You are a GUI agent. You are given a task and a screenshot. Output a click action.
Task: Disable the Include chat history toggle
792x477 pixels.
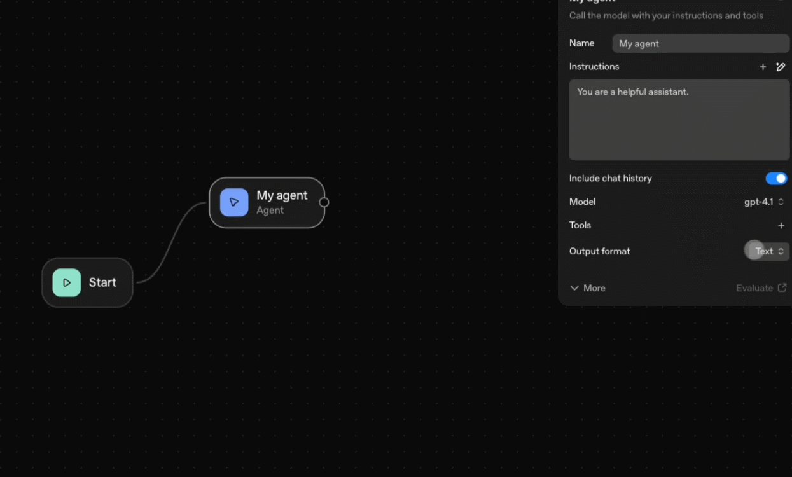(776, 179)
